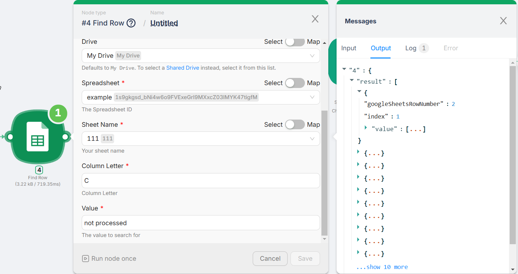Click the green badge showing 1 on node

(x=58, y=114)
